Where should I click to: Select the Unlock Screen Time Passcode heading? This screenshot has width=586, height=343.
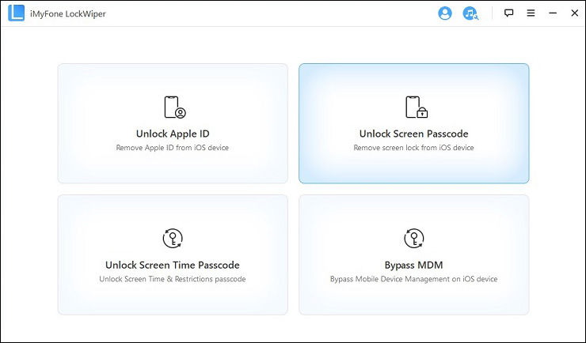[x=173, y=265]
